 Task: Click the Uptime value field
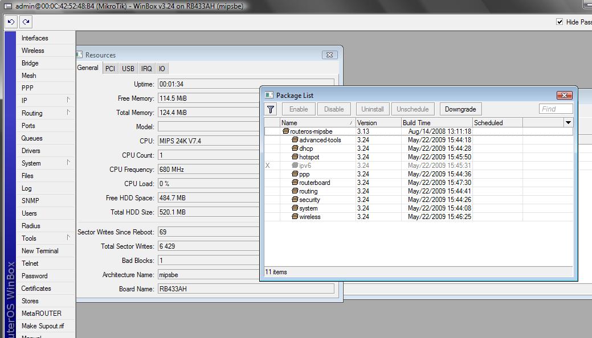246,84
